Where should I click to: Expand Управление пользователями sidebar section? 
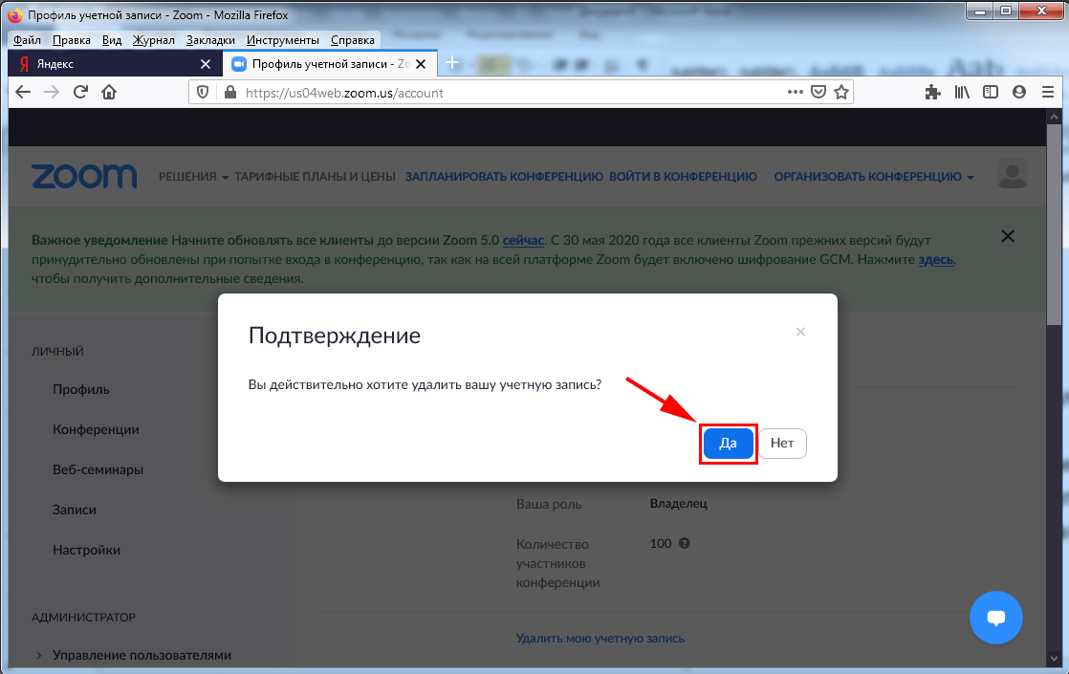pos(142,655)
